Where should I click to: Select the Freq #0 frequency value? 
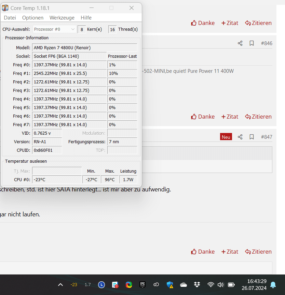[x=69, y=65]
